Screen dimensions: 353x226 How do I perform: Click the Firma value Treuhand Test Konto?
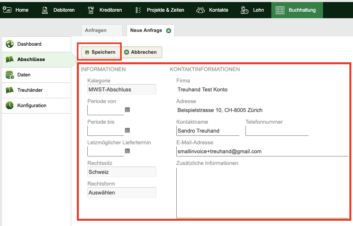click(203, 90)
